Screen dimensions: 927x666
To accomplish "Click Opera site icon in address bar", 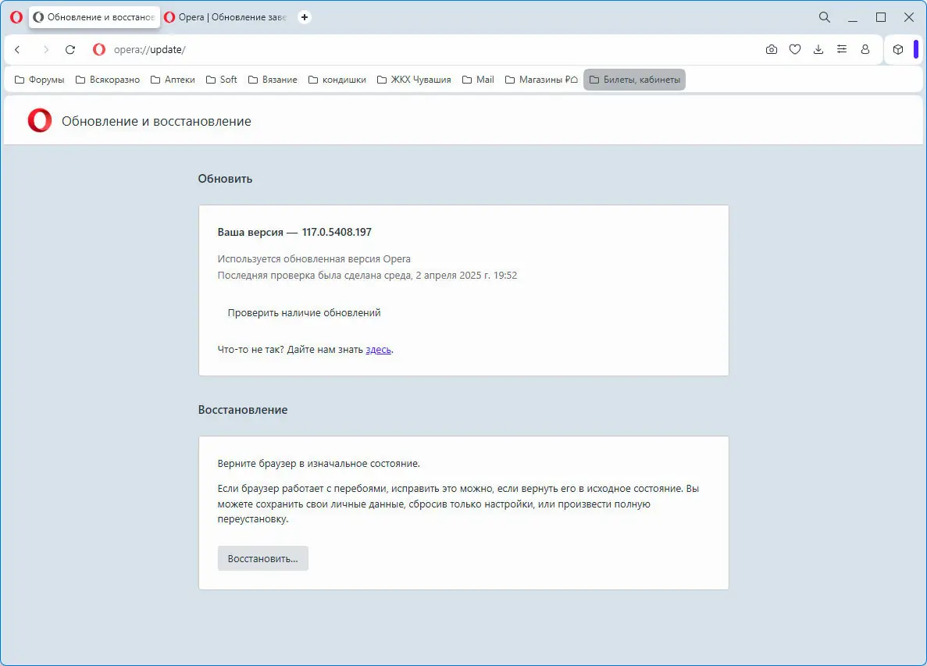I will tap(99, 50).
